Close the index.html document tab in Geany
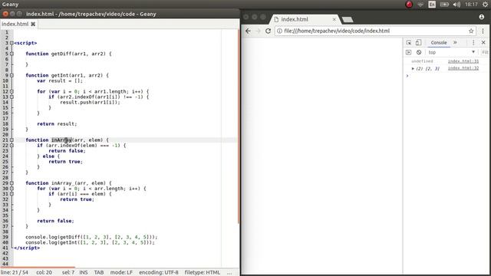Viewport: 491px width, 276px height. tap(33, 24)
